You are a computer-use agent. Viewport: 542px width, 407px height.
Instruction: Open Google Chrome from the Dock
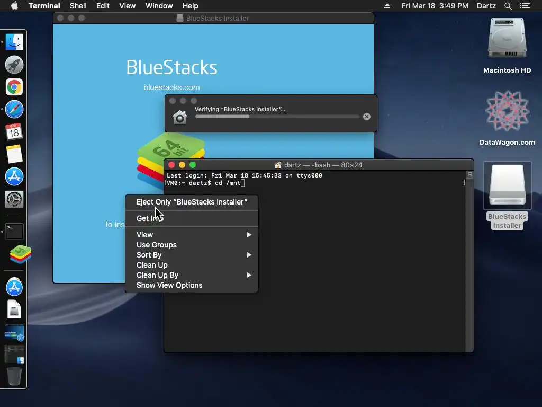tap(14, 87)
